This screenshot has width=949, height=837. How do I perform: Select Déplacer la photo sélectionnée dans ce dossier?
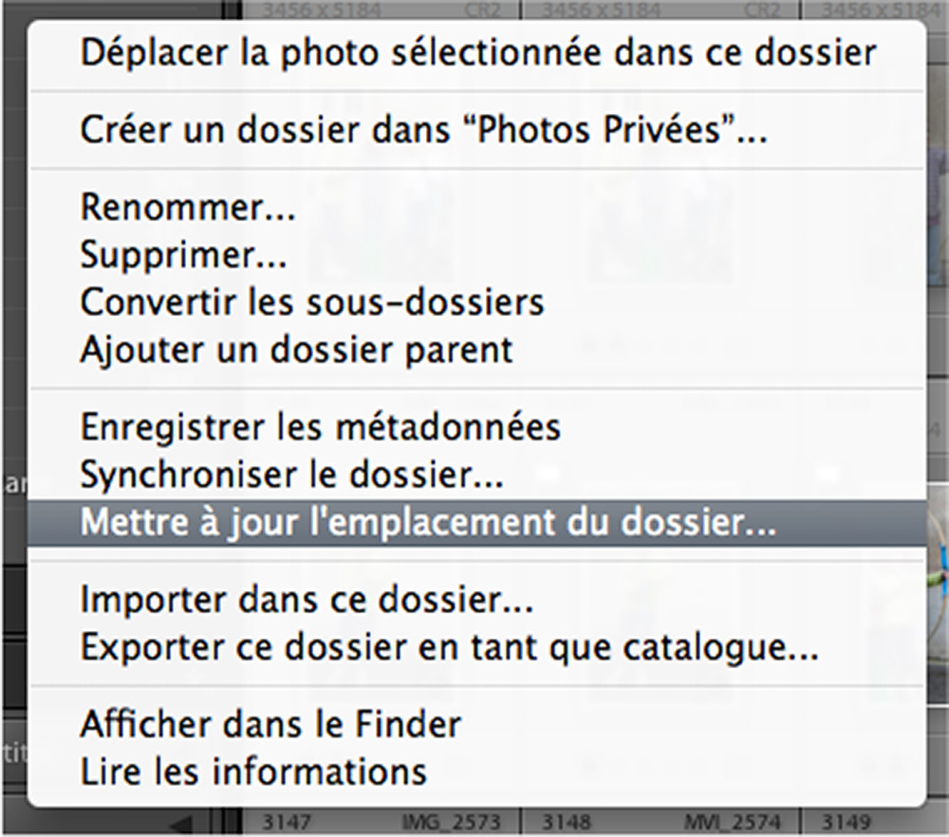click(477, 53)
